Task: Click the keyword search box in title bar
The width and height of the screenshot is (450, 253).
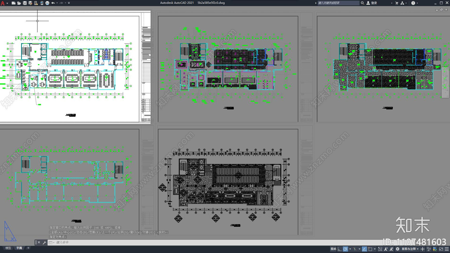Action: pyautogui.click(x=338, y=3)
